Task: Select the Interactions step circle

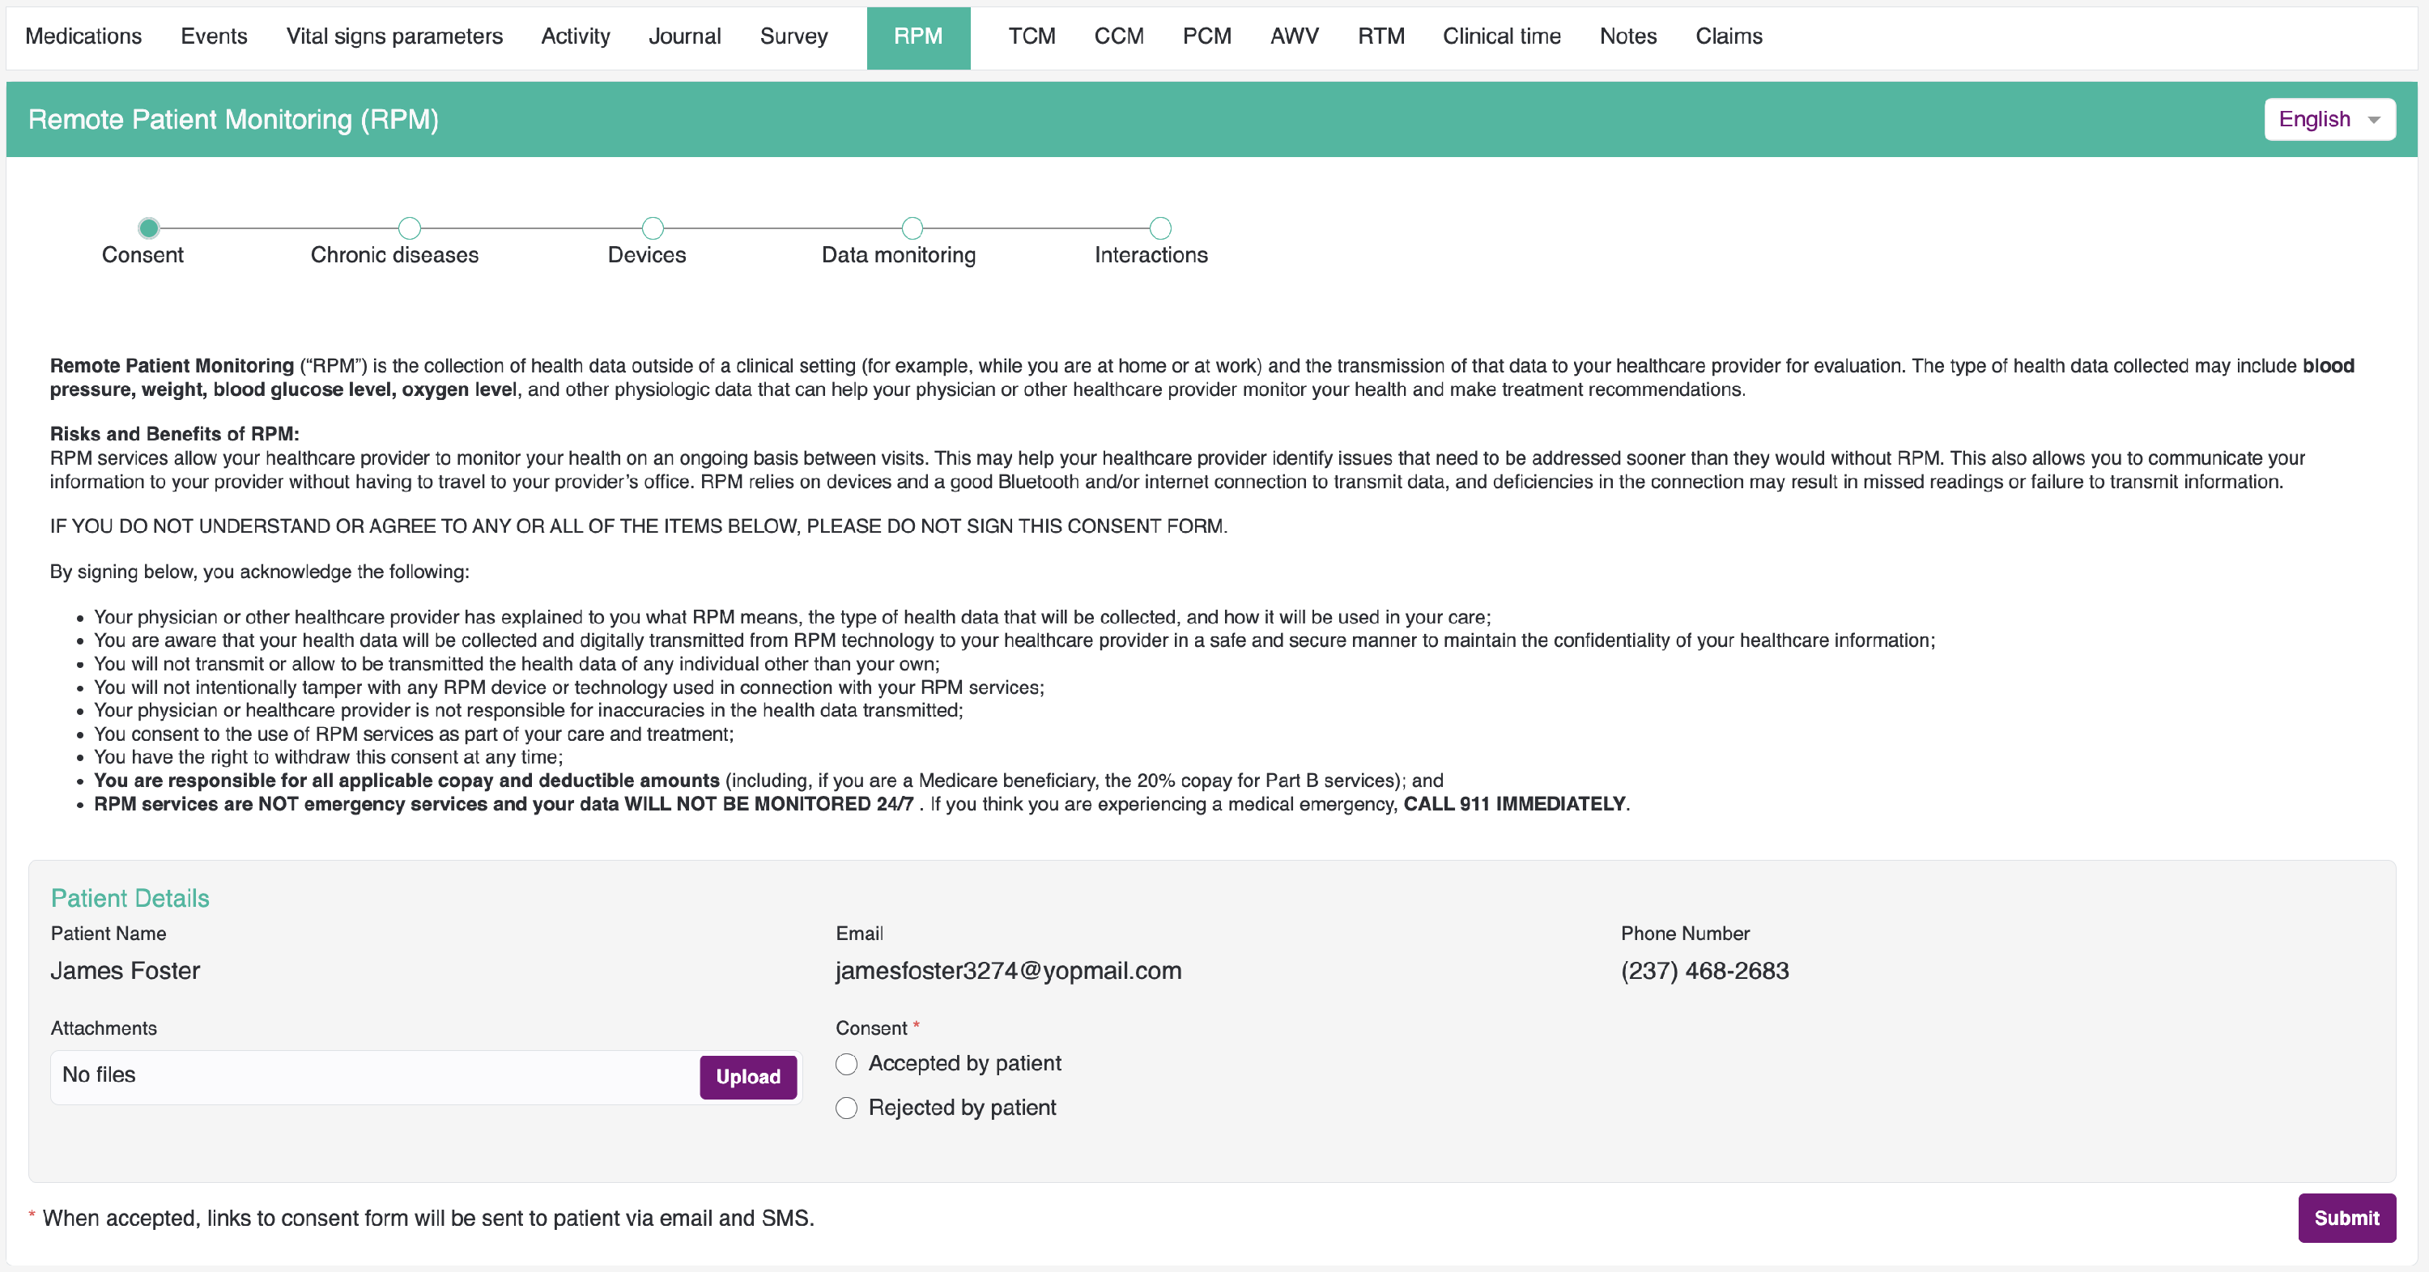Action: point(1161,228)
